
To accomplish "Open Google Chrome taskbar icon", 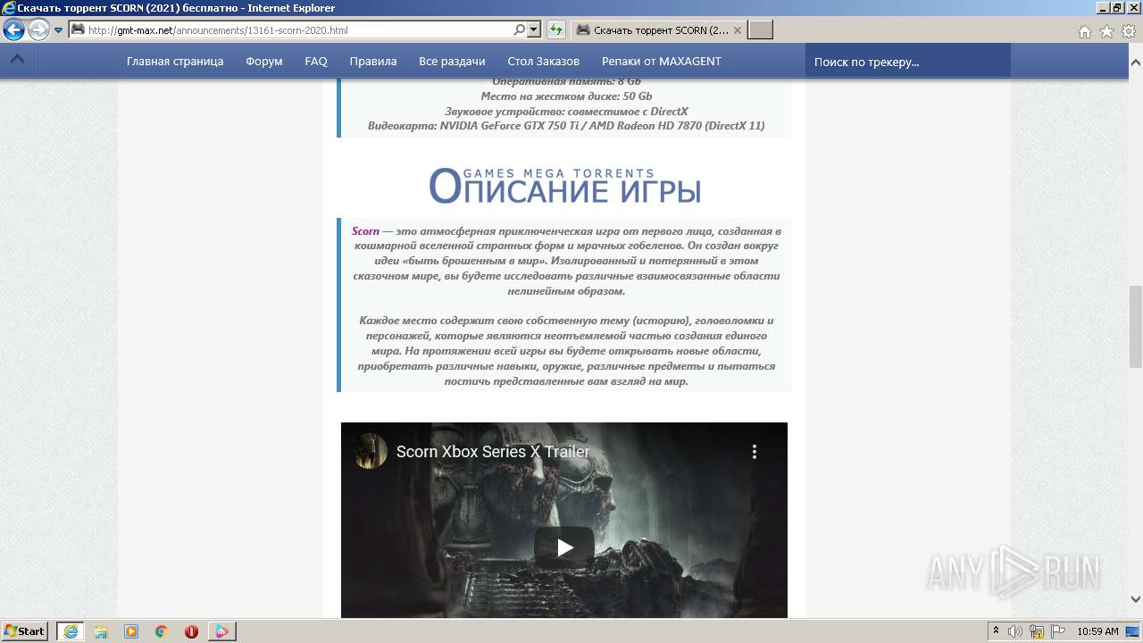I will tap(162, 631).
